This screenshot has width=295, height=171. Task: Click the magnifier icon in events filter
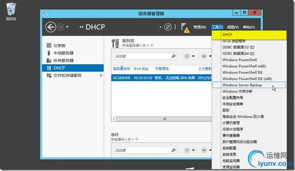pos(174,150)
